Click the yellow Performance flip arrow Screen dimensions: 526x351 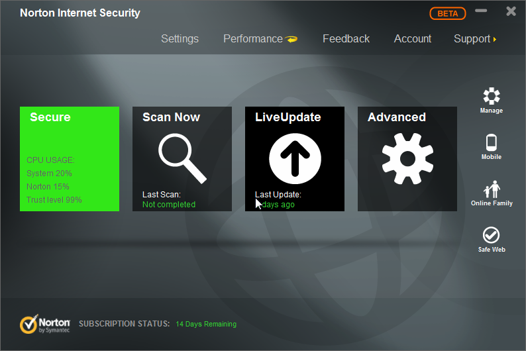[291, 39]
